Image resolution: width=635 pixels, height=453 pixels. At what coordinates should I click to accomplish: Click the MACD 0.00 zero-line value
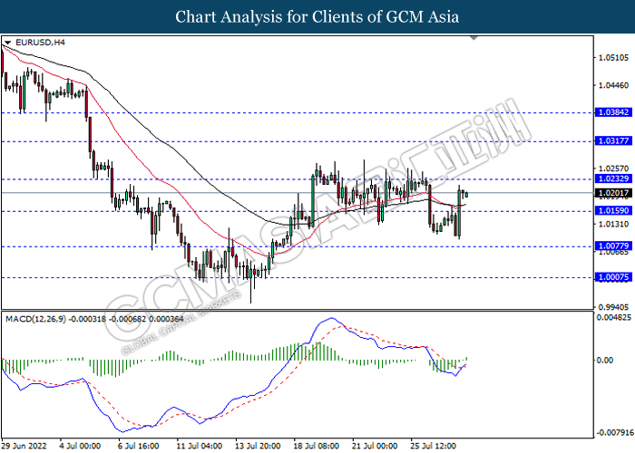point(605,360)
